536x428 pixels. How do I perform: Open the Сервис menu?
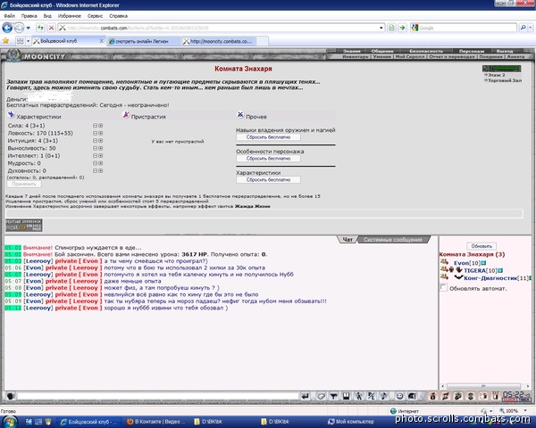point(95,16)
